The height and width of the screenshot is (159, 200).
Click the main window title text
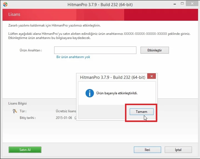100,5
